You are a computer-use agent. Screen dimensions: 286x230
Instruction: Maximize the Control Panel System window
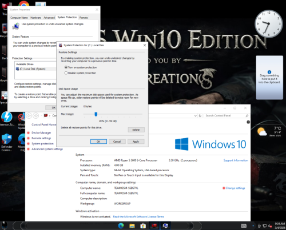(235, 108)
